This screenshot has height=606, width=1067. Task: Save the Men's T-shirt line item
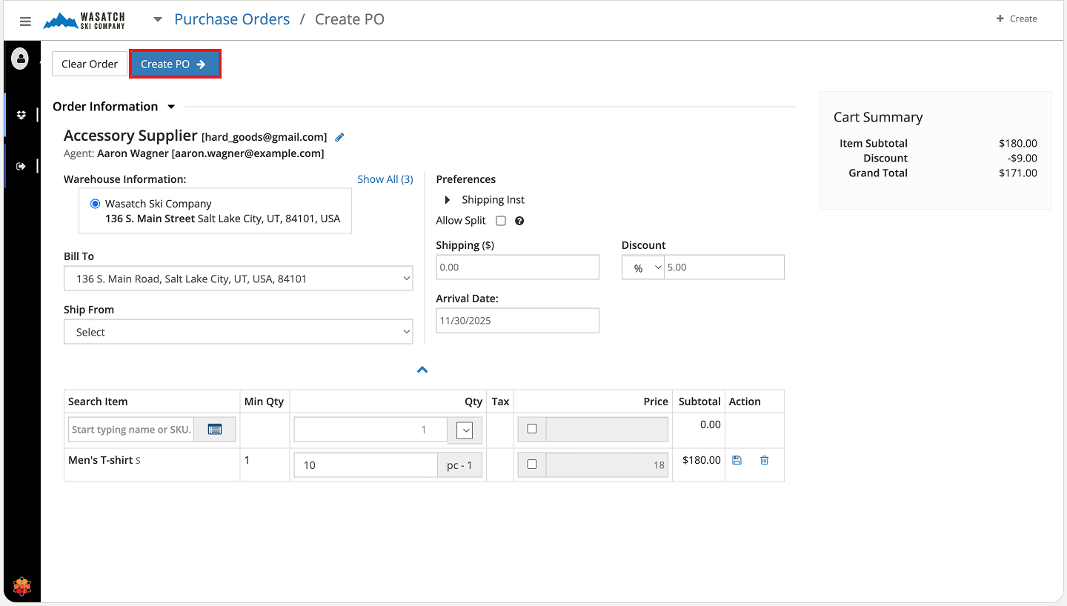[737, 460]
